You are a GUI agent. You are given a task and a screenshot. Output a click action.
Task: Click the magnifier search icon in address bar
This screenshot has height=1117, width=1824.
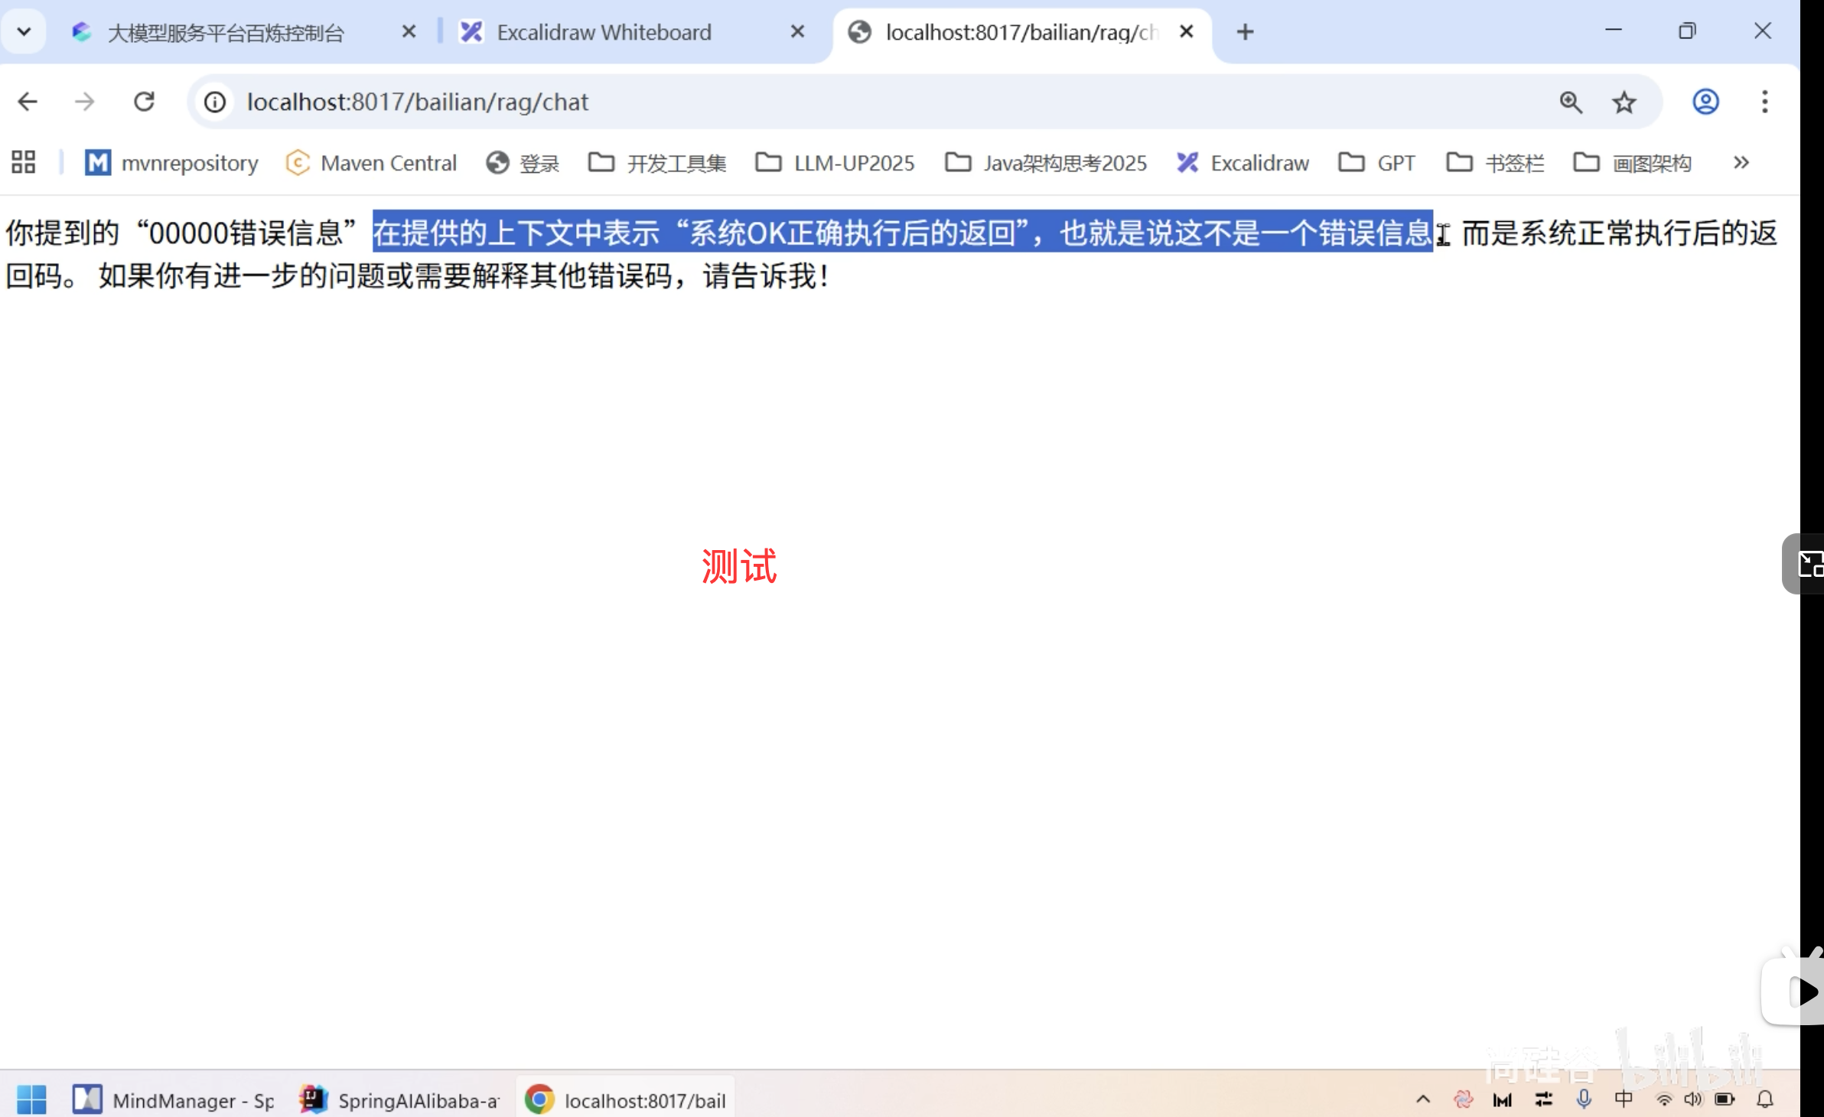(1571, 102)
